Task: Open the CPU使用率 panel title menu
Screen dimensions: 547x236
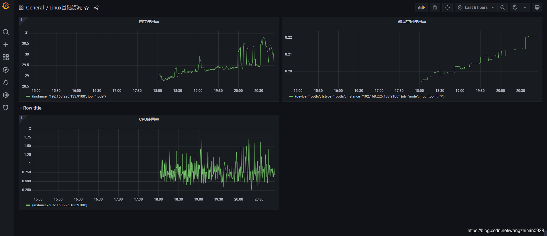Action: tap(149, 119)
